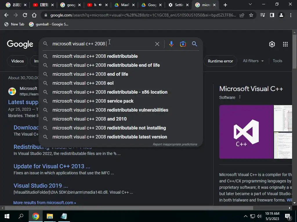This screenshot has width=297, height=222.
Task: Search by image with camera icon
Action: tap(183, 44)
